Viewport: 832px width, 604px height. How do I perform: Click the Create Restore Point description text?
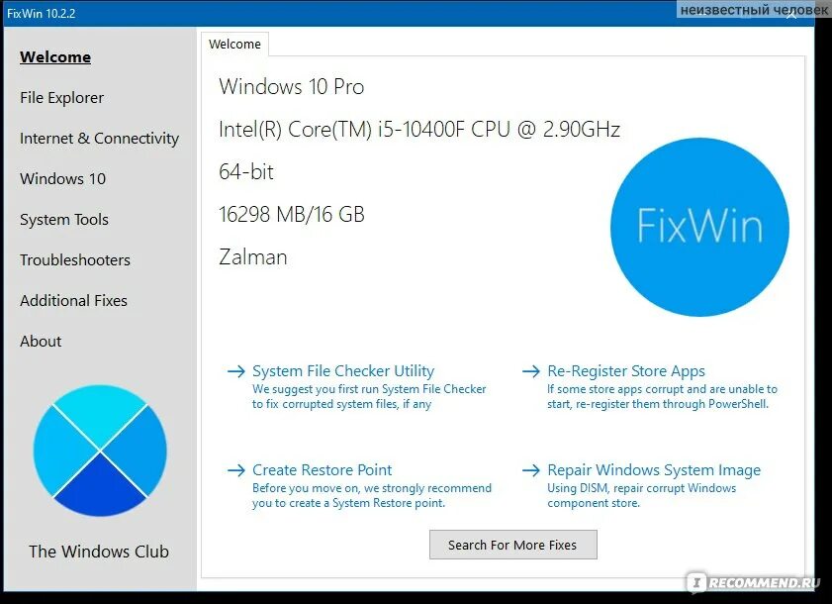(371, 495)
